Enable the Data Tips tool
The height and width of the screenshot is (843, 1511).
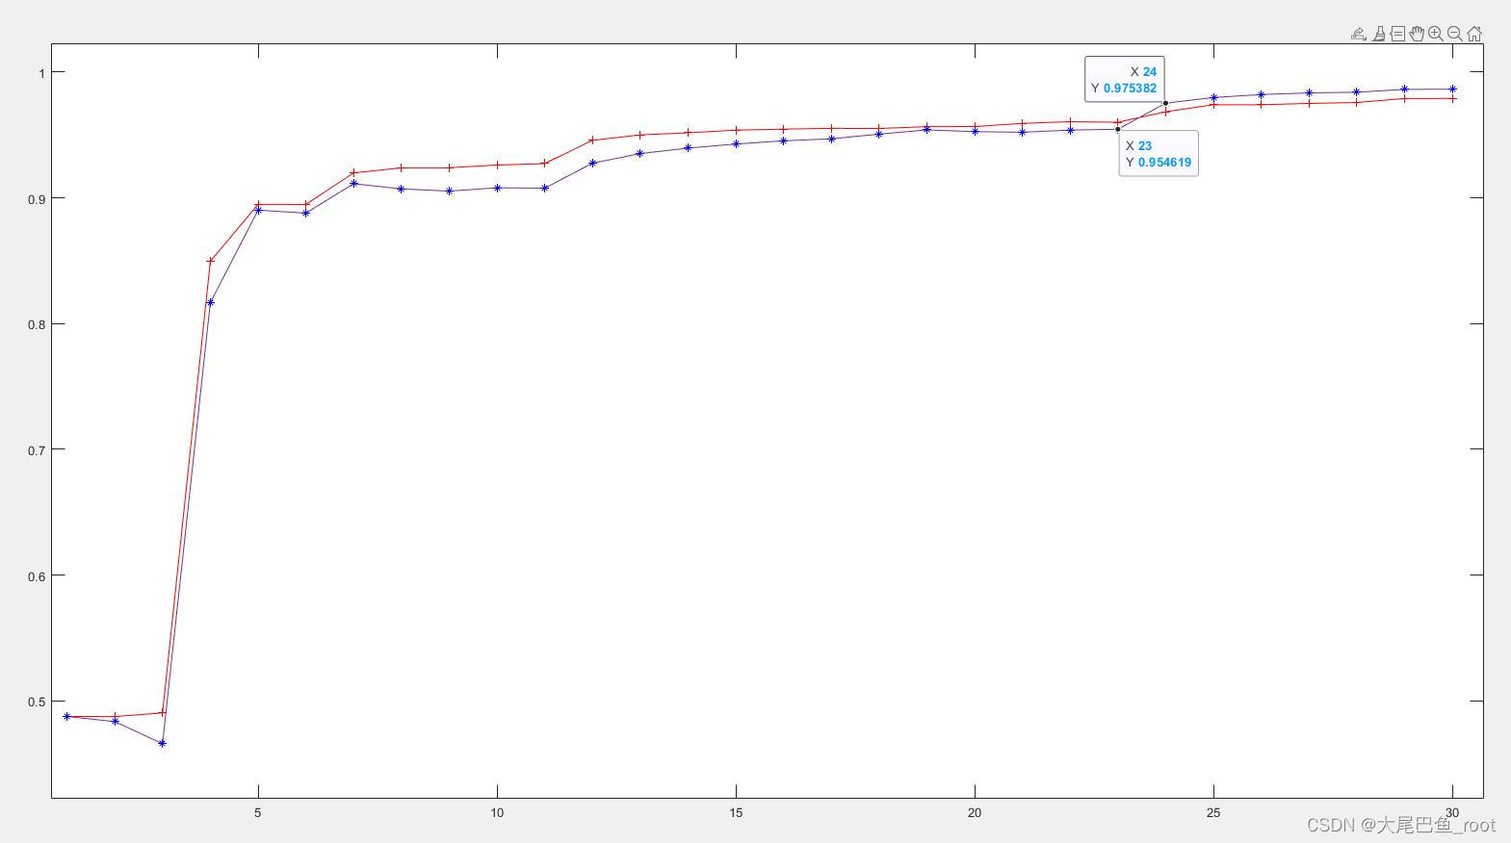(x=1397, y=34)
